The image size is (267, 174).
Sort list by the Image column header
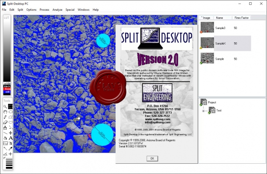[x=206, y=18]
